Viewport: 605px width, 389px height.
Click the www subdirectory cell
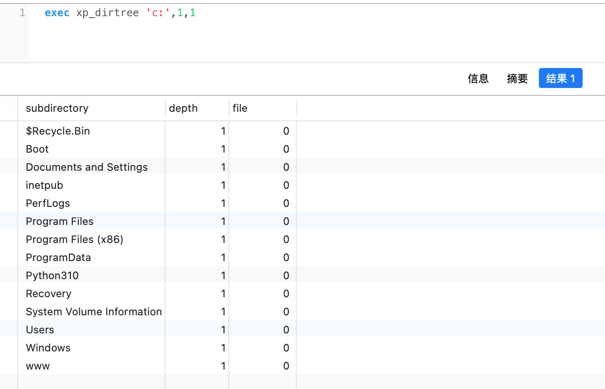[38, 366]
